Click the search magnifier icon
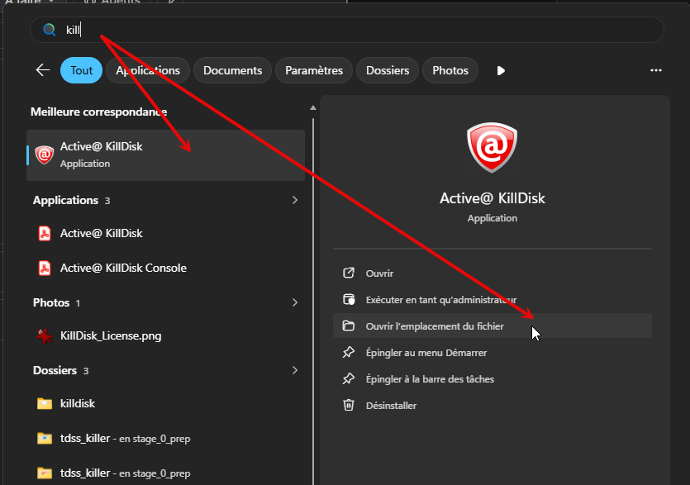 point(50,30)
